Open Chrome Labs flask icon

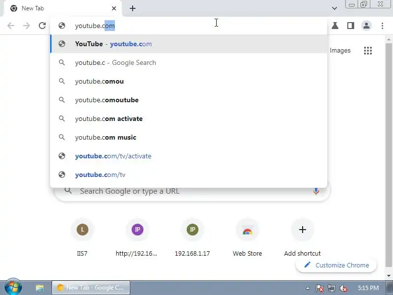(x=335, y=26)
